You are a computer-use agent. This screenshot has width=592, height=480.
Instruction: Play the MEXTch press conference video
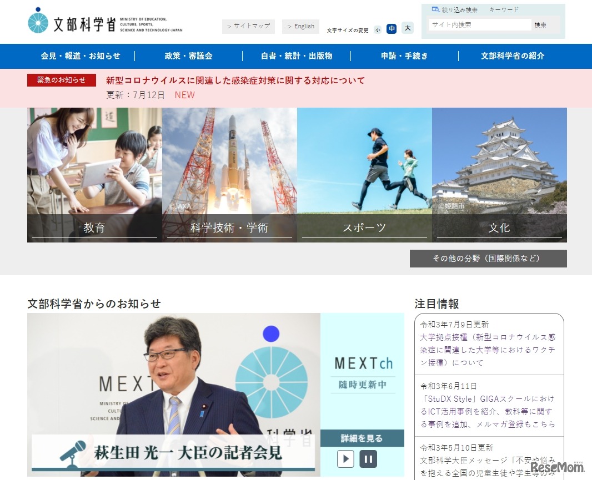tap(345, 459)
